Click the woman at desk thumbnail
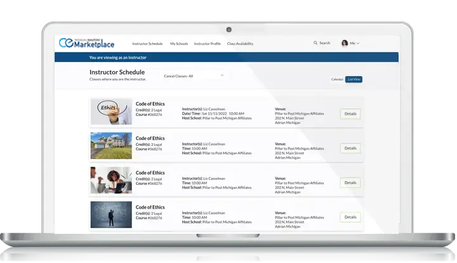The width and height of the screenshot is (457, 263). (111, 180)
